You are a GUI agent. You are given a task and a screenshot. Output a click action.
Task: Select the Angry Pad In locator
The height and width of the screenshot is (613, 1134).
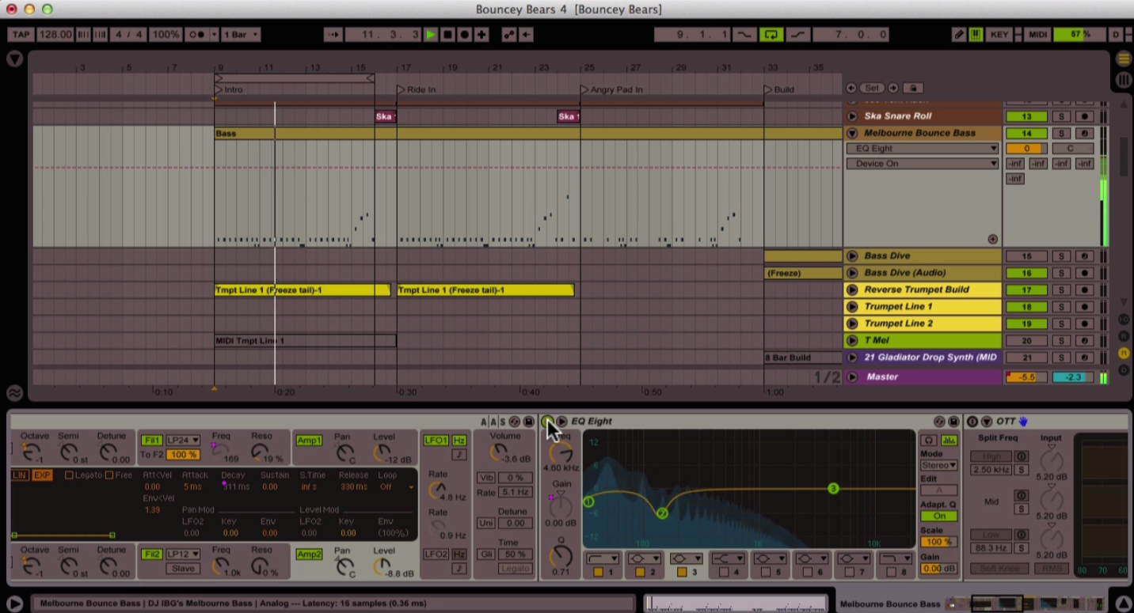pos(611,89)
